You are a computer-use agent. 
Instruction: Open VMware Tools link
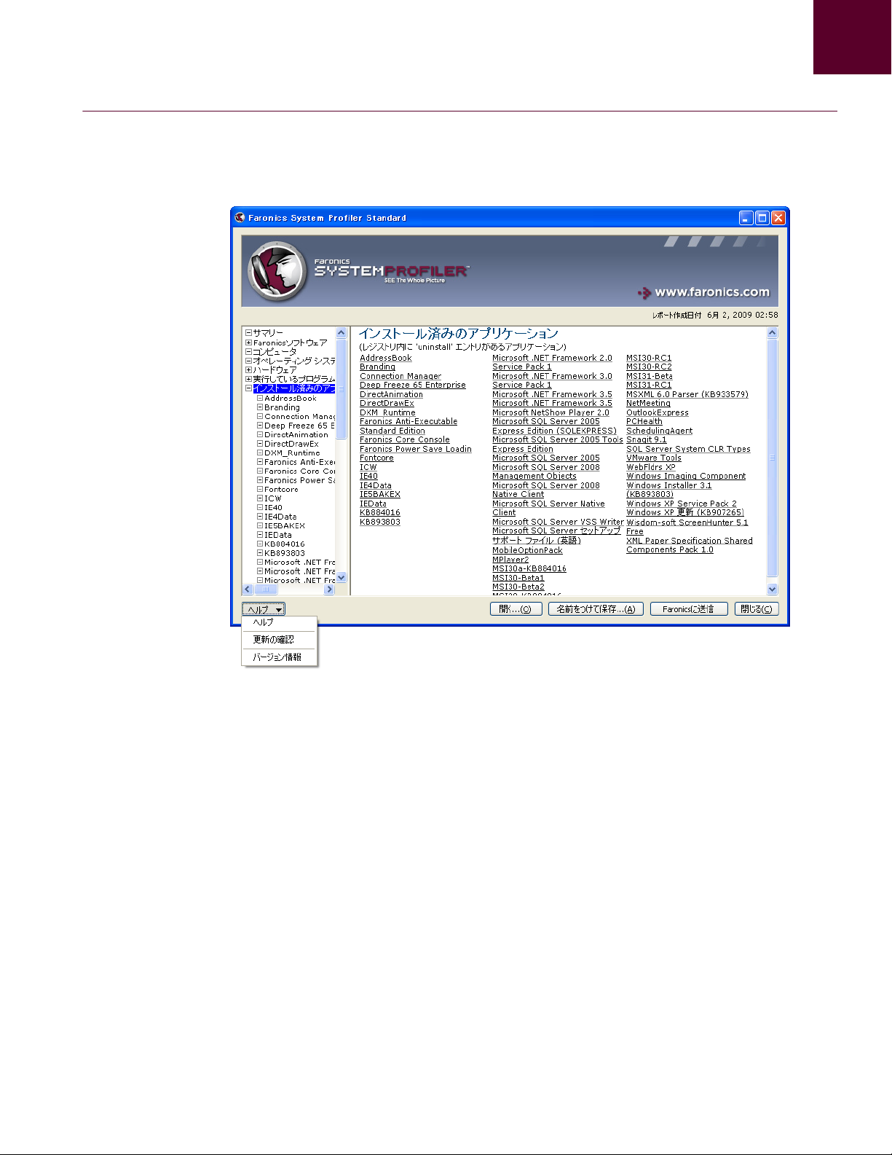click(654, 458)
